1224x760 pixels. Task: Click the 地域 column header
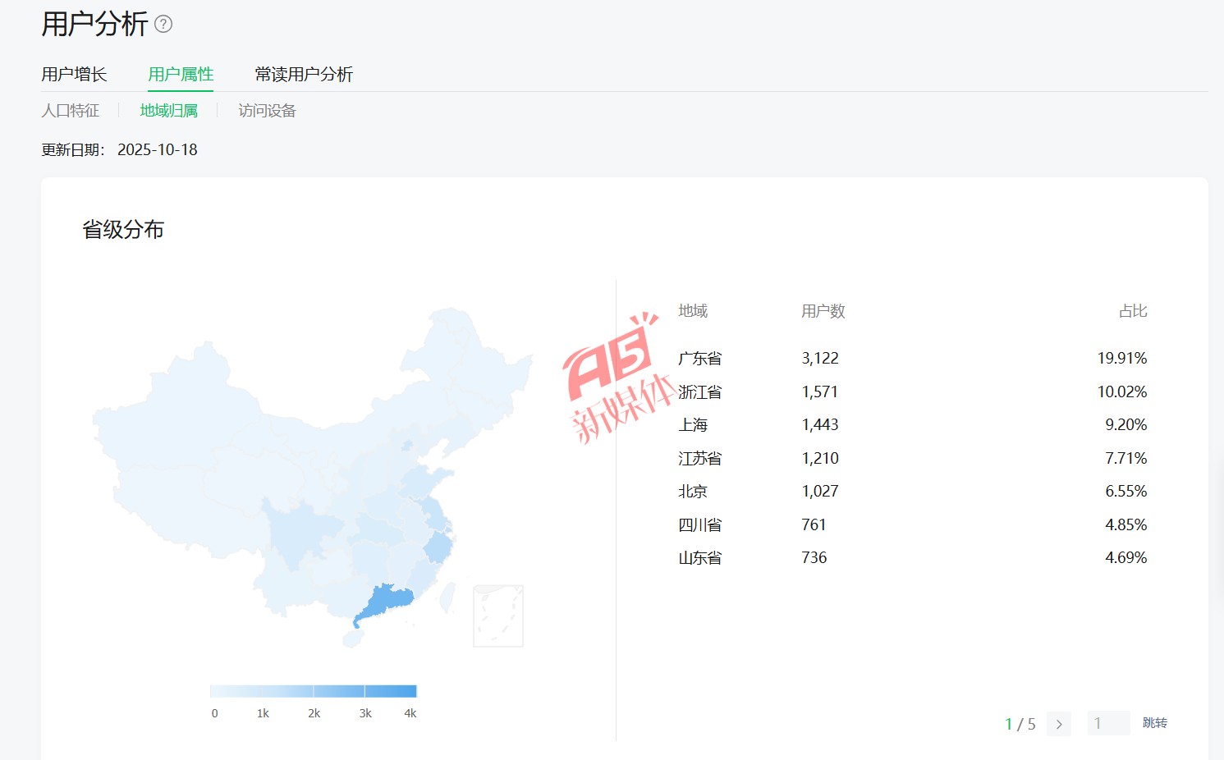click(693, 311)
